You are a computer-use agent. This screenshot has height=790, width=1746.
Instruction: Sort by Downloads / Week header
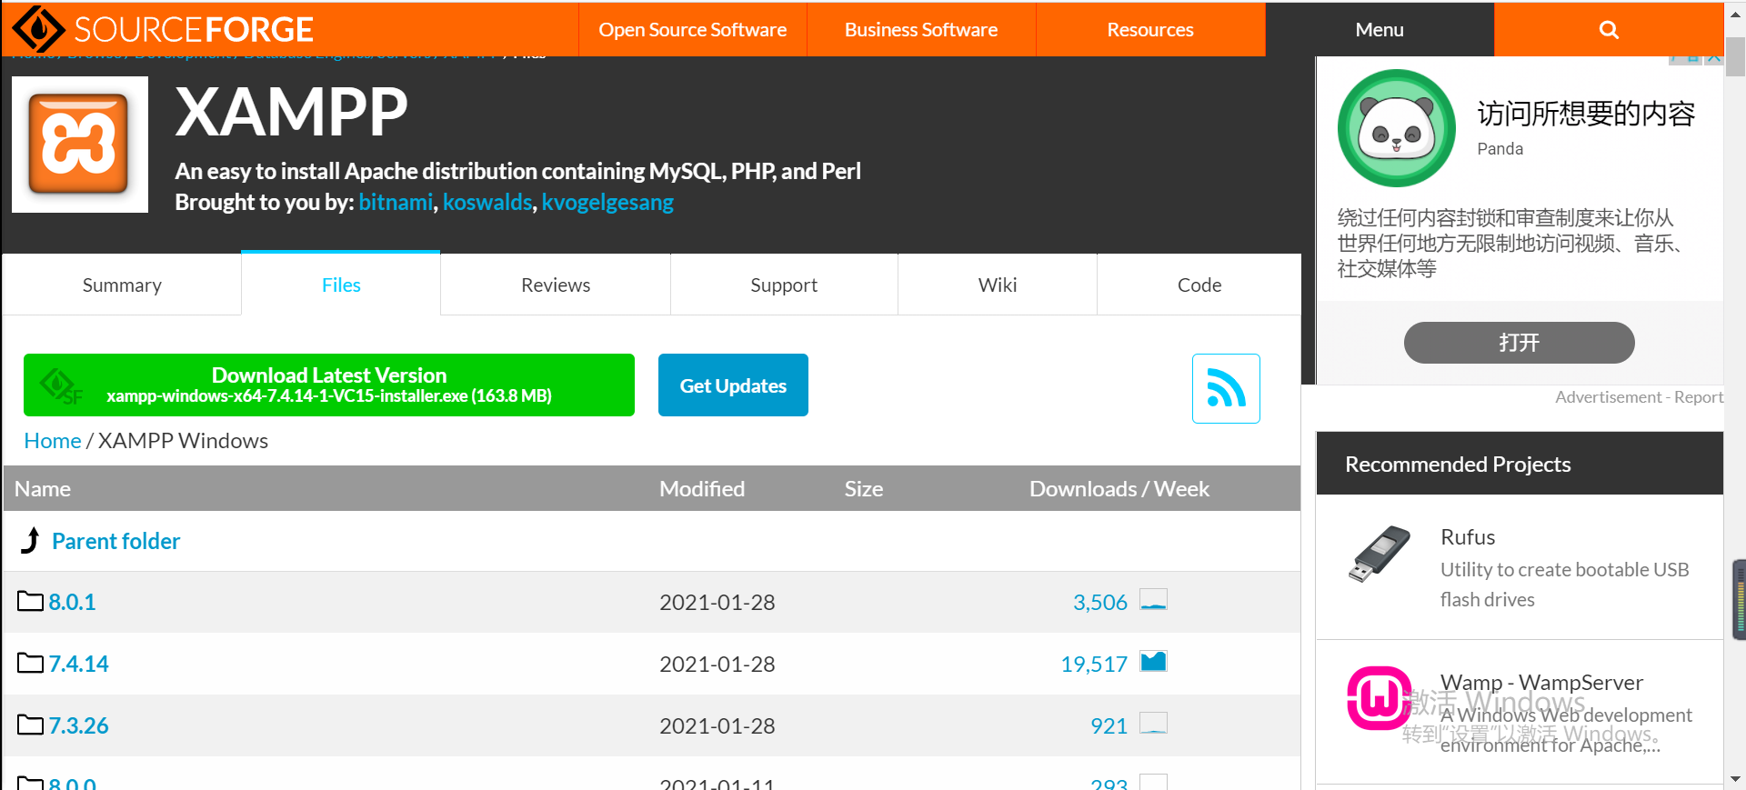(x=1119, y=489)
